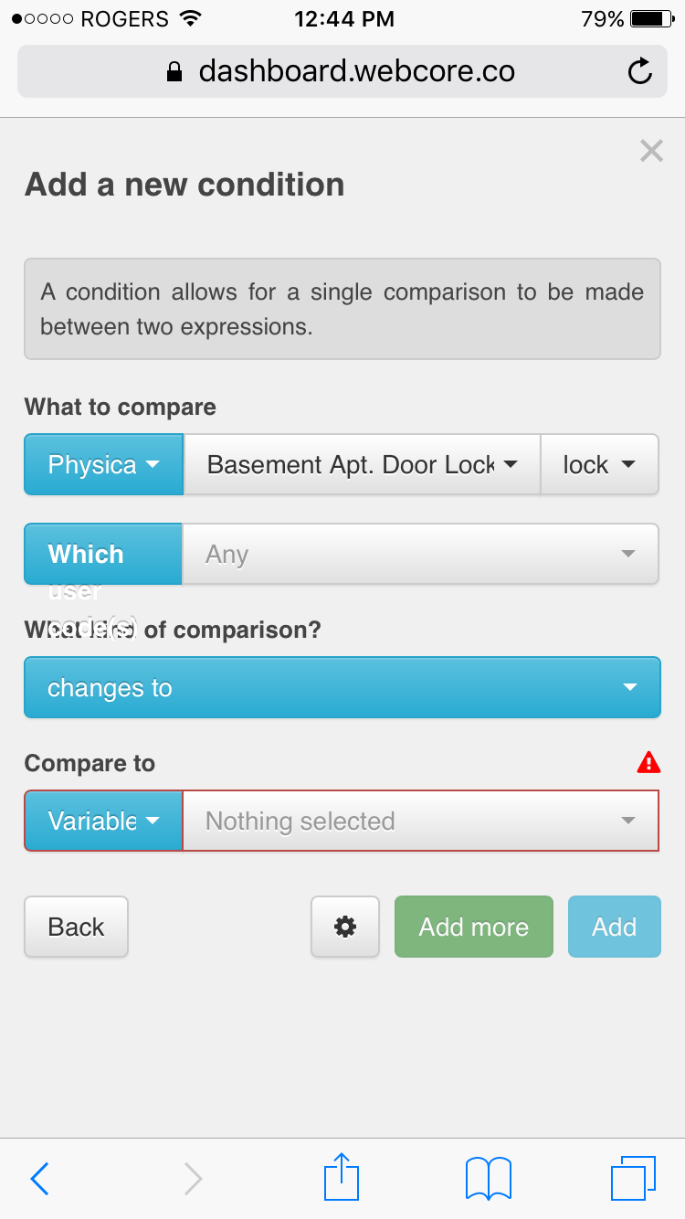Open the Safari bookmarks book icon
This screenshot has height=1219, width=685.
(x=489, y=1179)
